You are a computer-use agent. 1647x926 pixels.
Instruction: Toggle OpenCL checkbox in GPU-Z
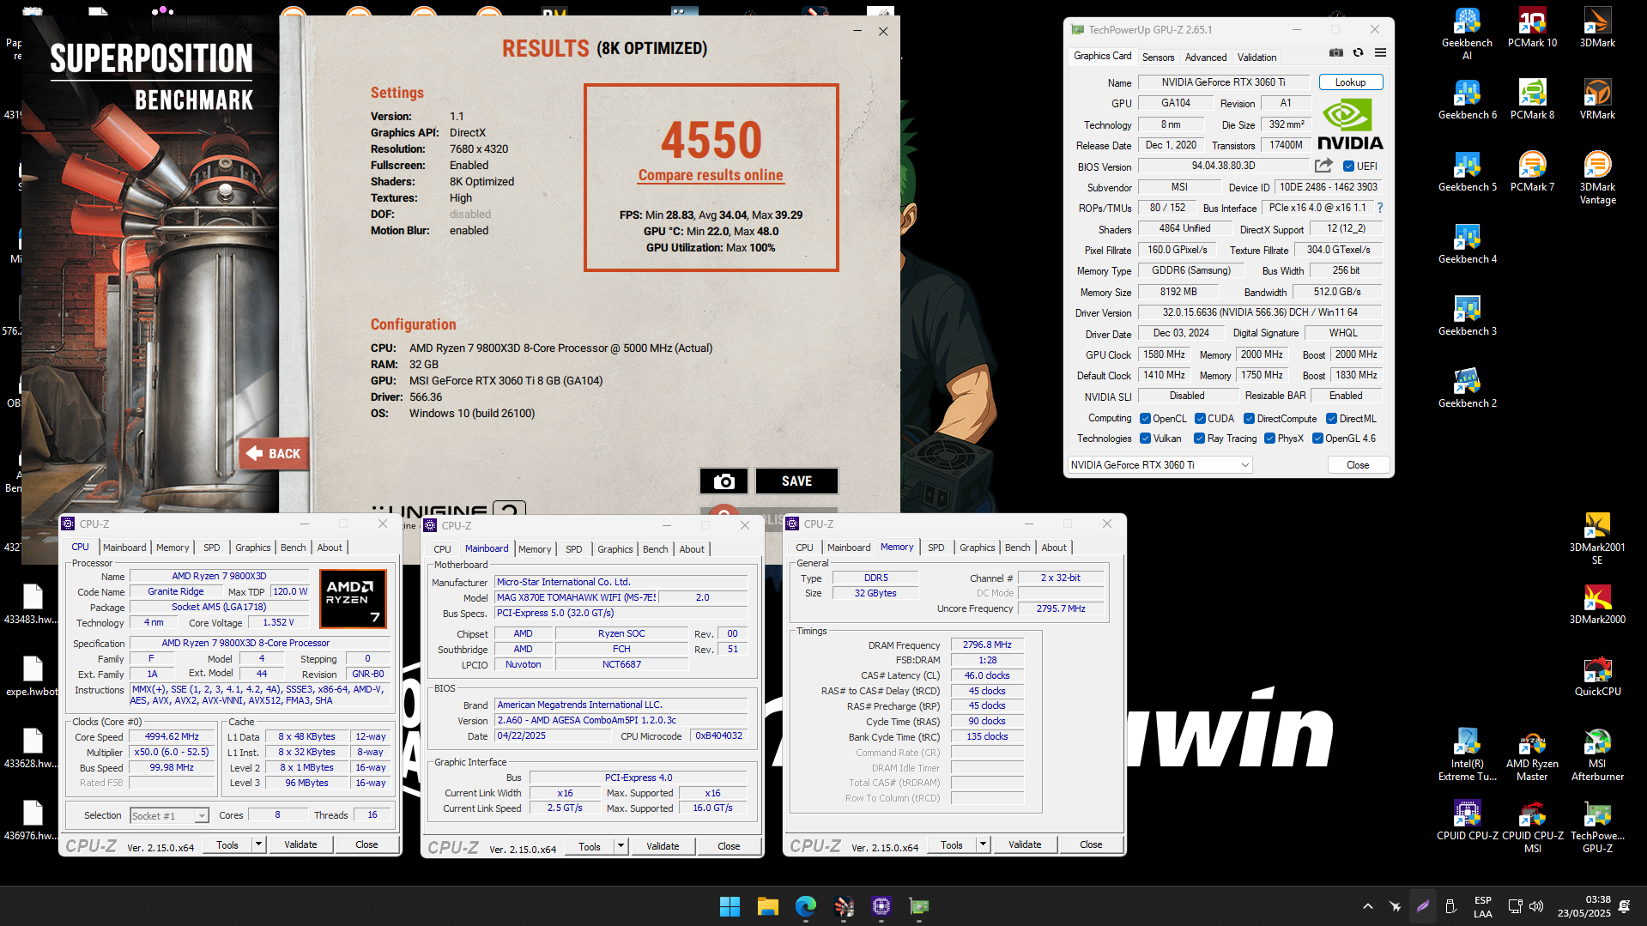tap(1145, 419)
